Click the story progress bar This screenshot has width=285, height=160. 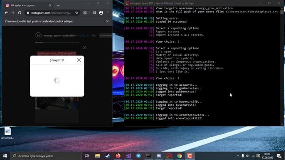coord(57,42)
